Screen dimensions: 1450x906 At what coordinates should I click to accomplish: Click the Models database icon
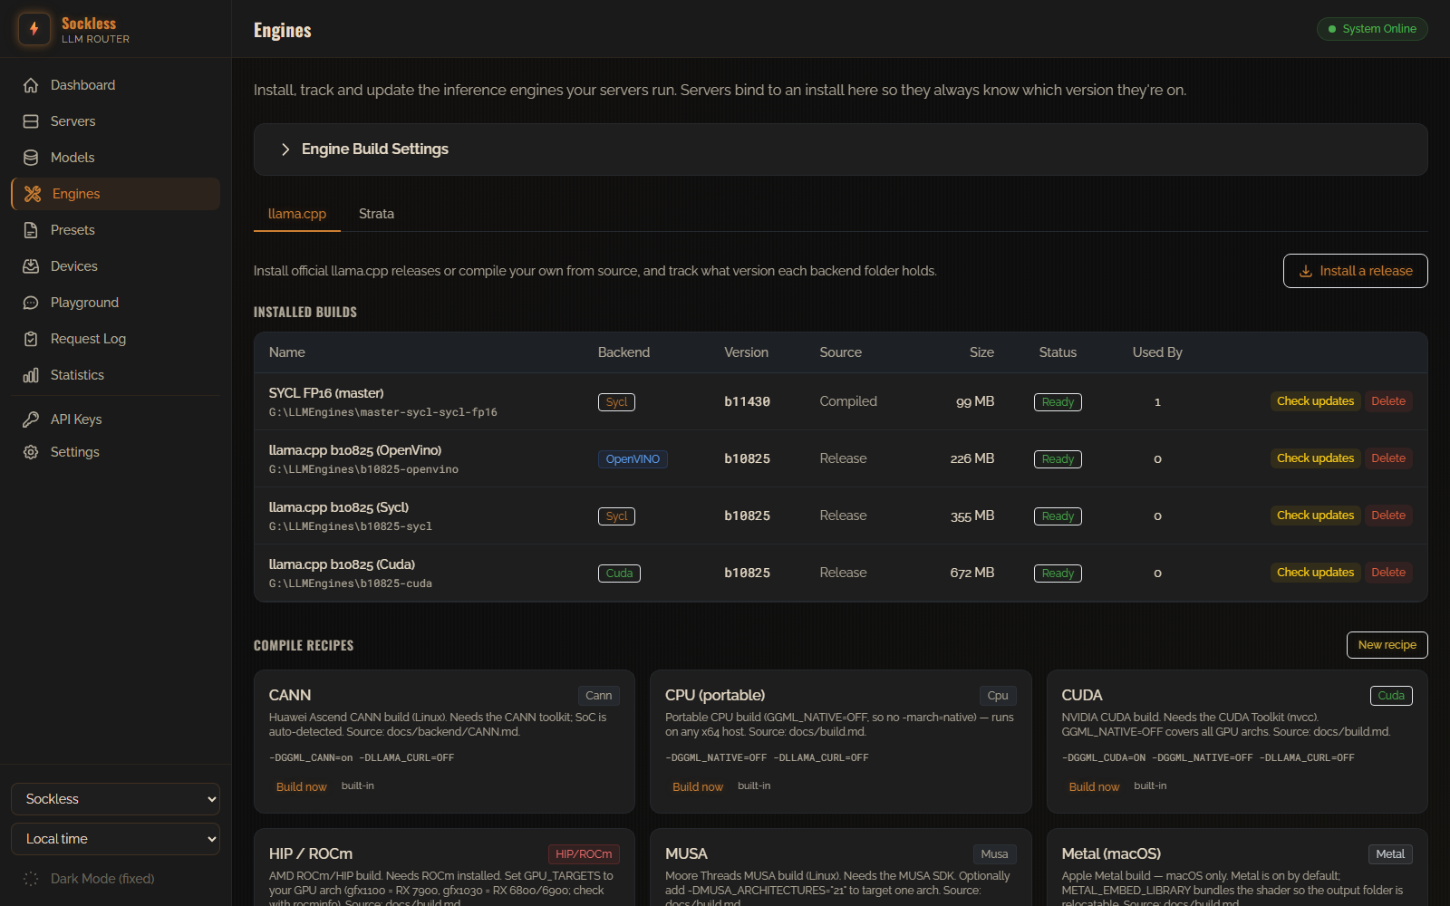click(31, 158)
